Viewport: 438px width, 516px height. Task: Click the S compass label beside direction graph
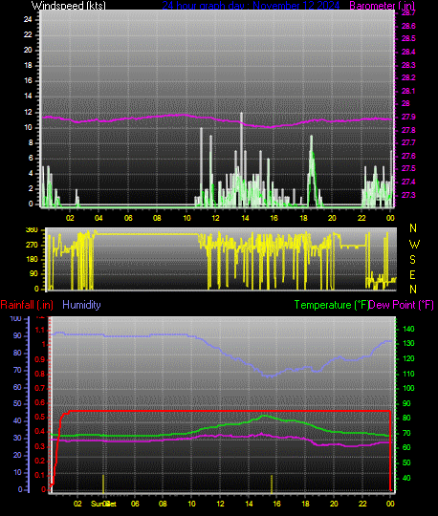pyautogui.click(x=412, y=260)
